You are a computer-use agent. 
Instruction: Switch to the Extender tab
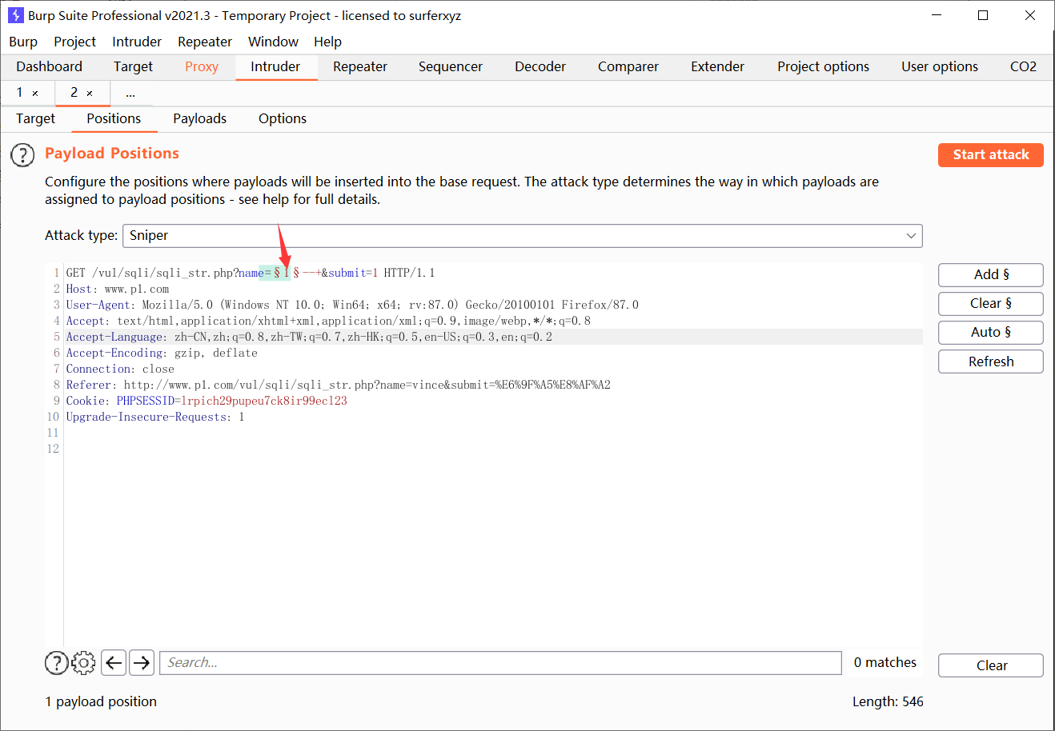718,66
